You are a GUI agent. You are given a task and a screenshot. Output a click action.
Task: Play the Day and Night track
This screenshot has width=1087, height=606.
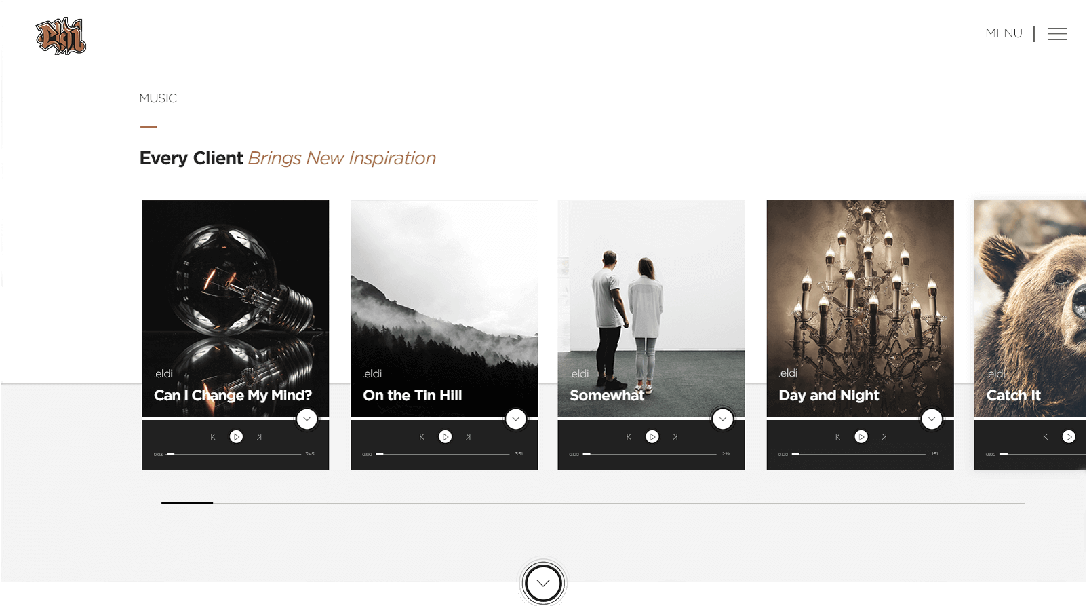(x=861, y=437)
